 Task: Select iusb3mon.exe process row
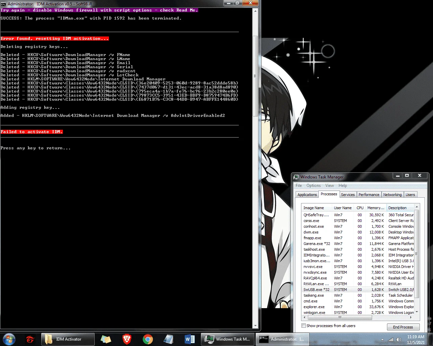358,261
